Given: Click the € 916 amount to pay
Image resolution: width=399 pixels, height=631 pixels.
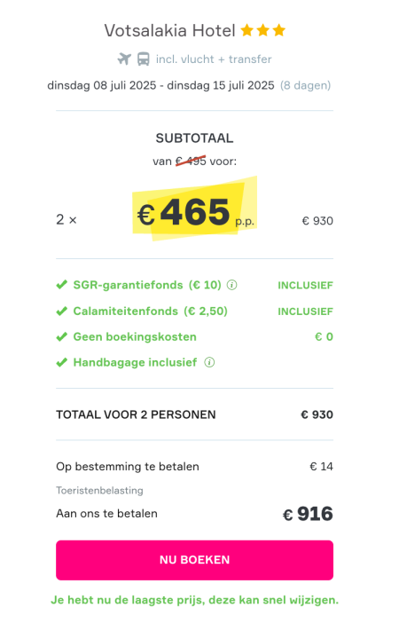Looking at the screenshot, I should 308,514.
